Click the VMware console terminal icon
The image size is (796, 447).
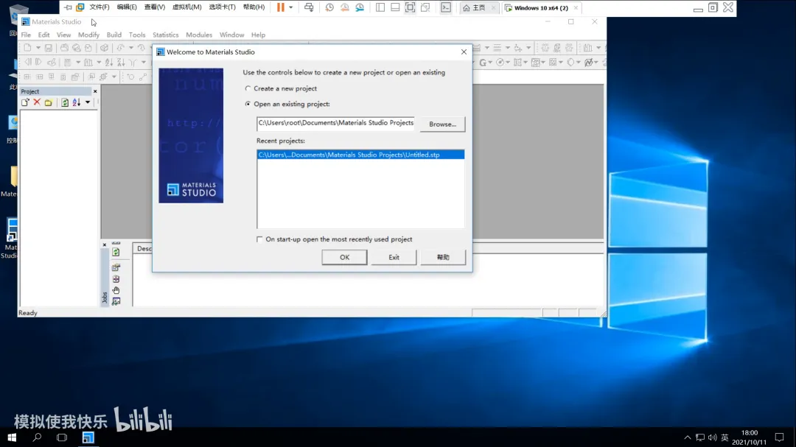[x=446, y=7]
